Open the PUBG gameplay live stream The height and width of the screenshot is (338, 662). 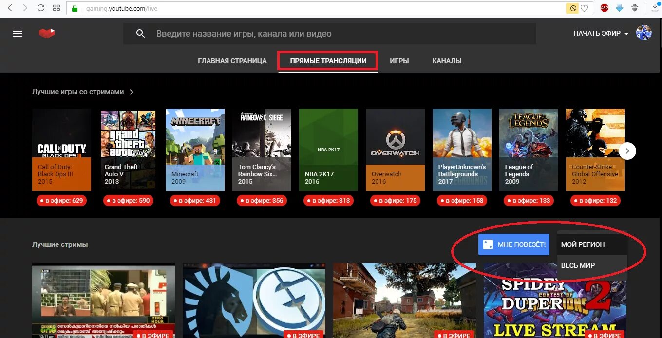coord(404,300)
